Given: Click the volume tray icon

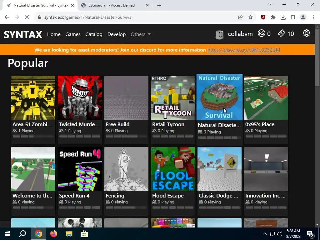Looking at the screenshot, I should (280, 234).
